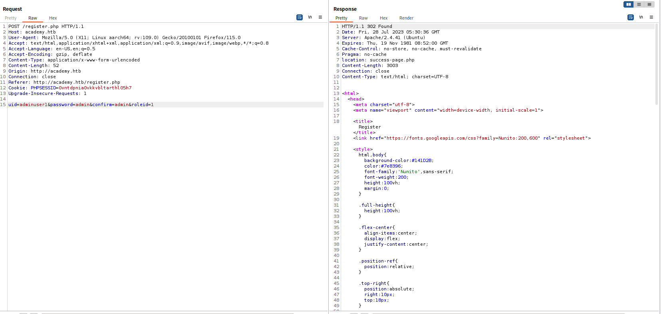Toggle word wrap in the Request panel
The width and height of the screenshot is (661, 314).
coord(300,18)
